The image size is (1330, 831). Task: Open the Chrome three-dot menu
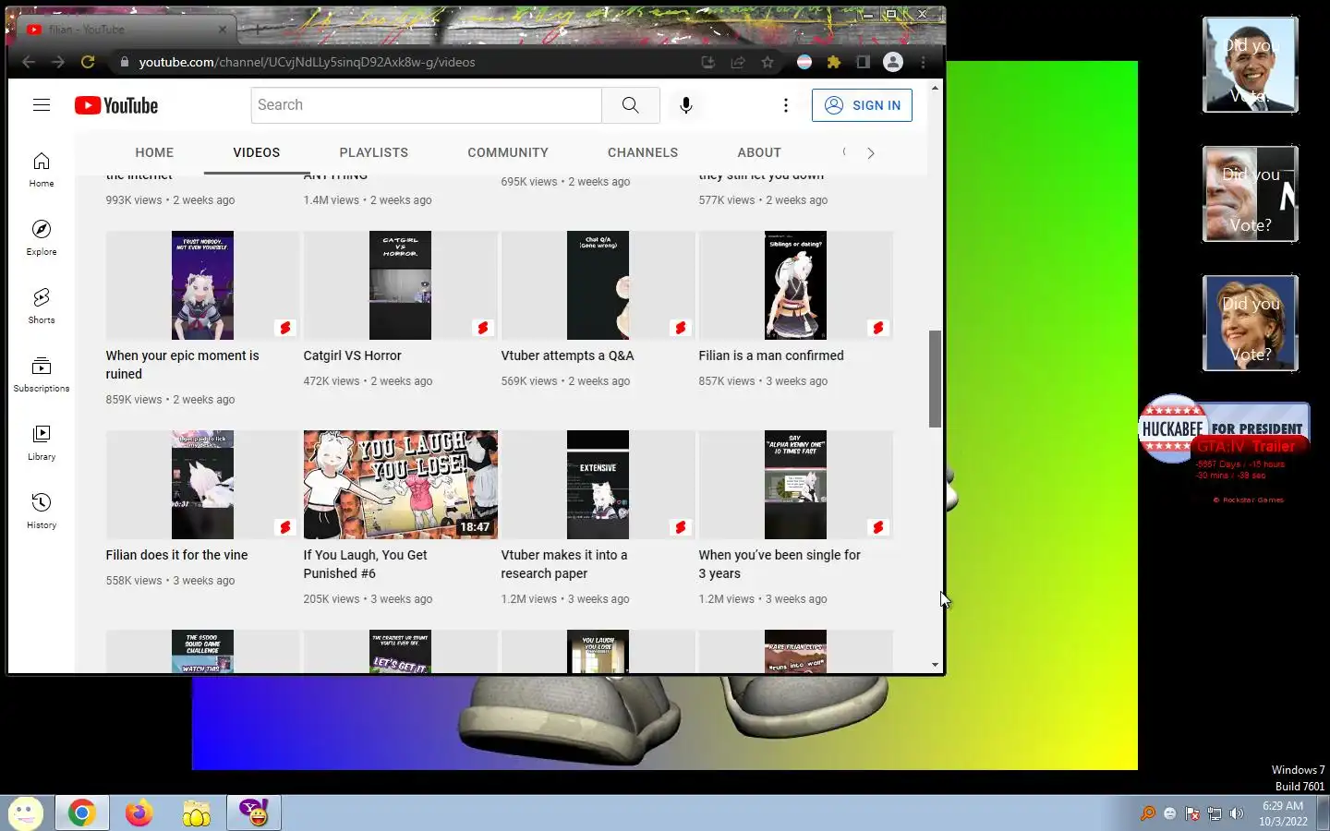point(923,62)
